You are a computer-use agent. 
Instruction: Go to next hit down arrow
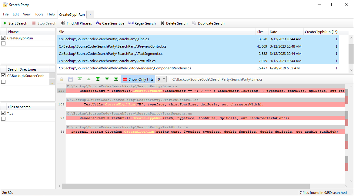[x=107, y=79]
